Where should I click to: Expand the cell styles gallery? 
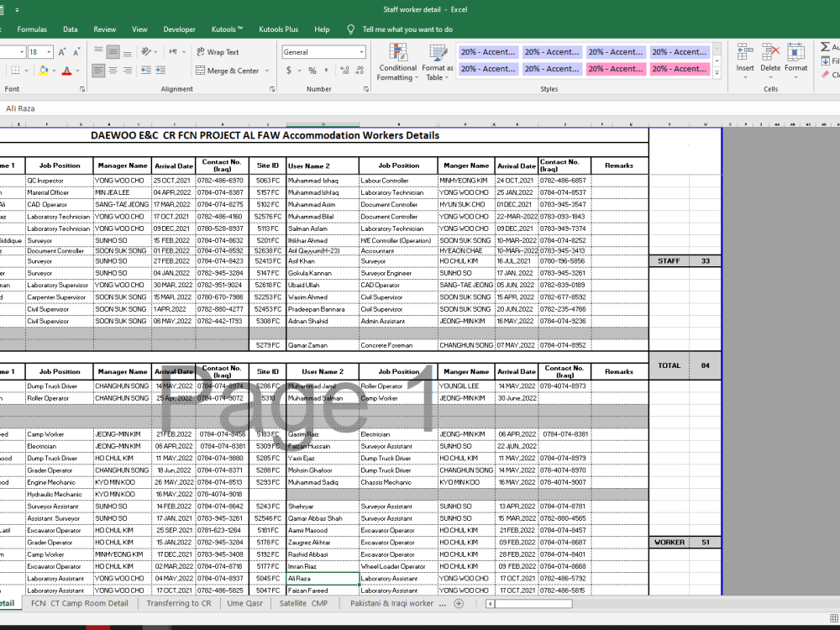[717, 73]
